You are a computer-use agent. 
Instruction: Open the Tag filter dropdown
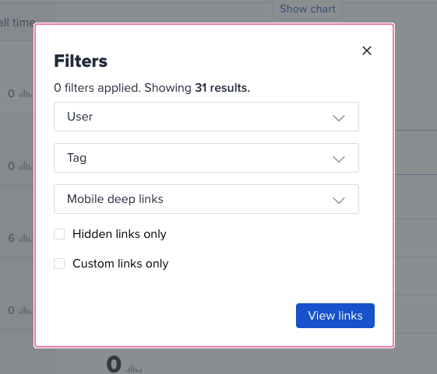[206, 158]
